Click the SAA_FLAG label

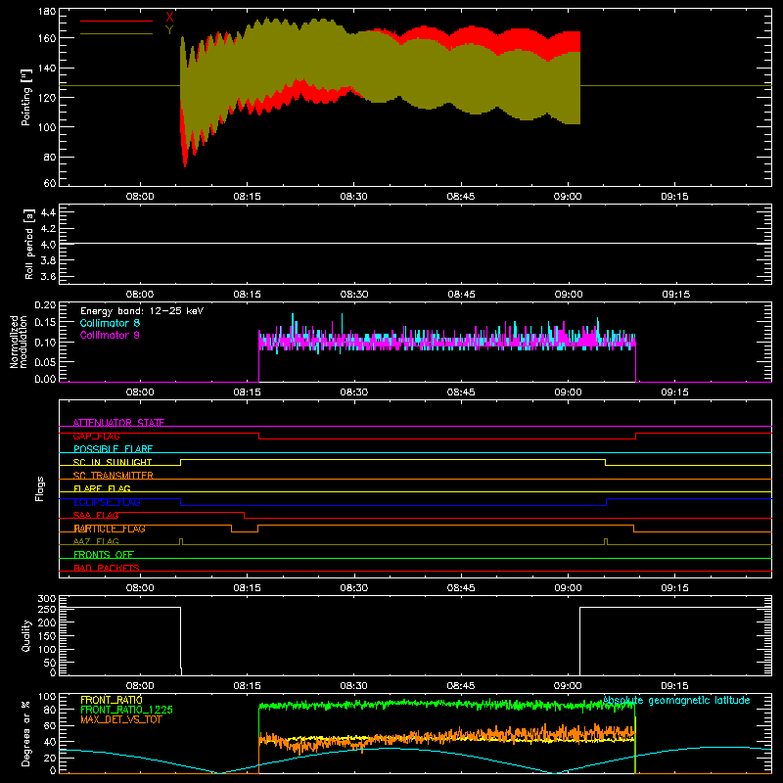pos(96,515)
